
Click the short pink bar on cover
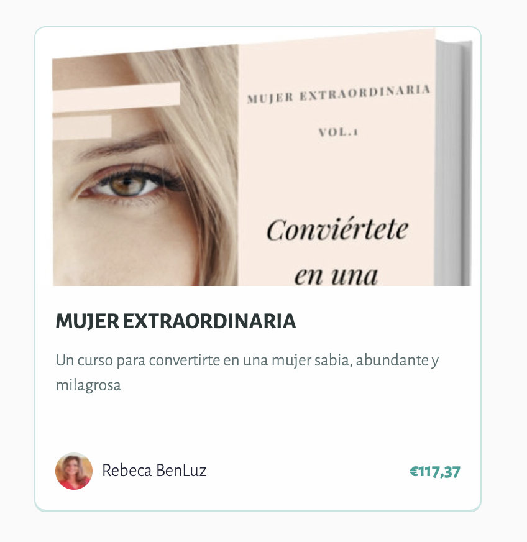tap(82, 127)
